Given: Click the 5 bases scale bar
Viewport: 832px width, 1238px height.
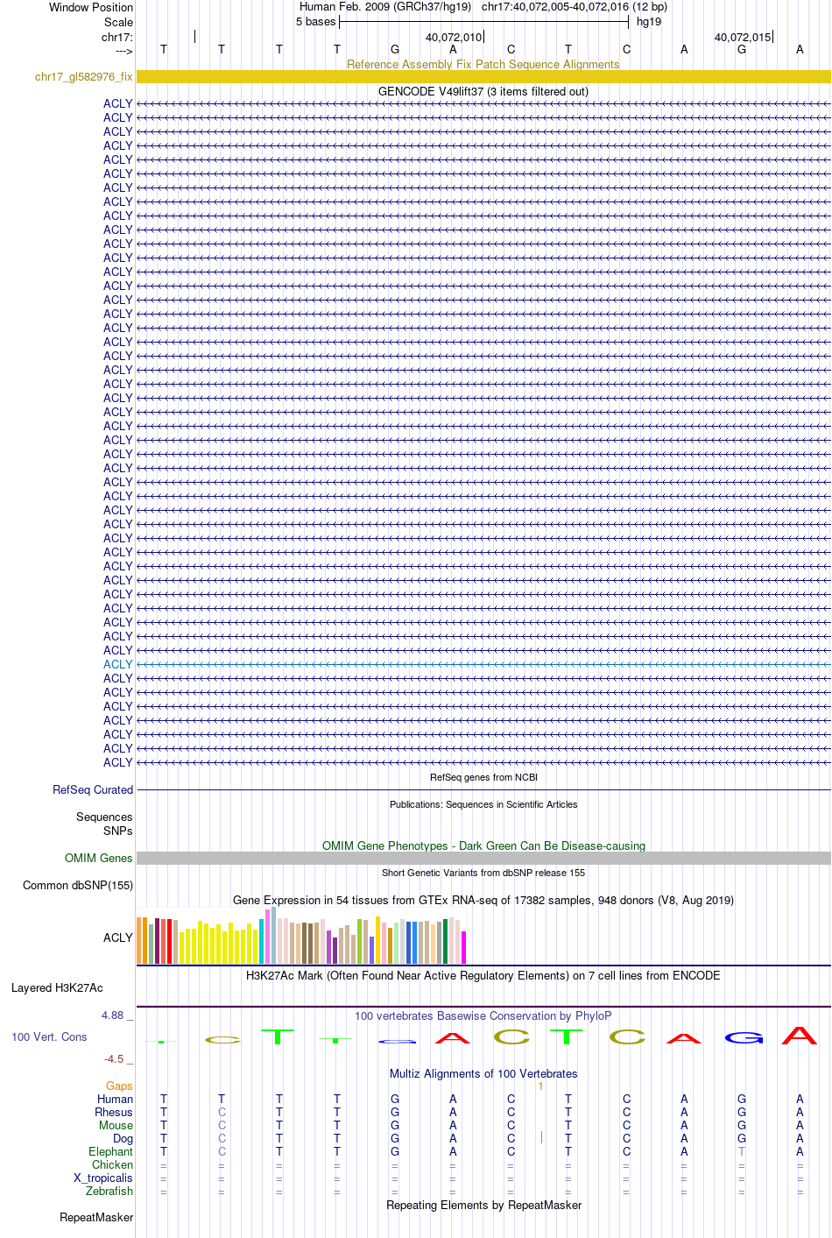Looking at the screenshot, I should [483, 21].
